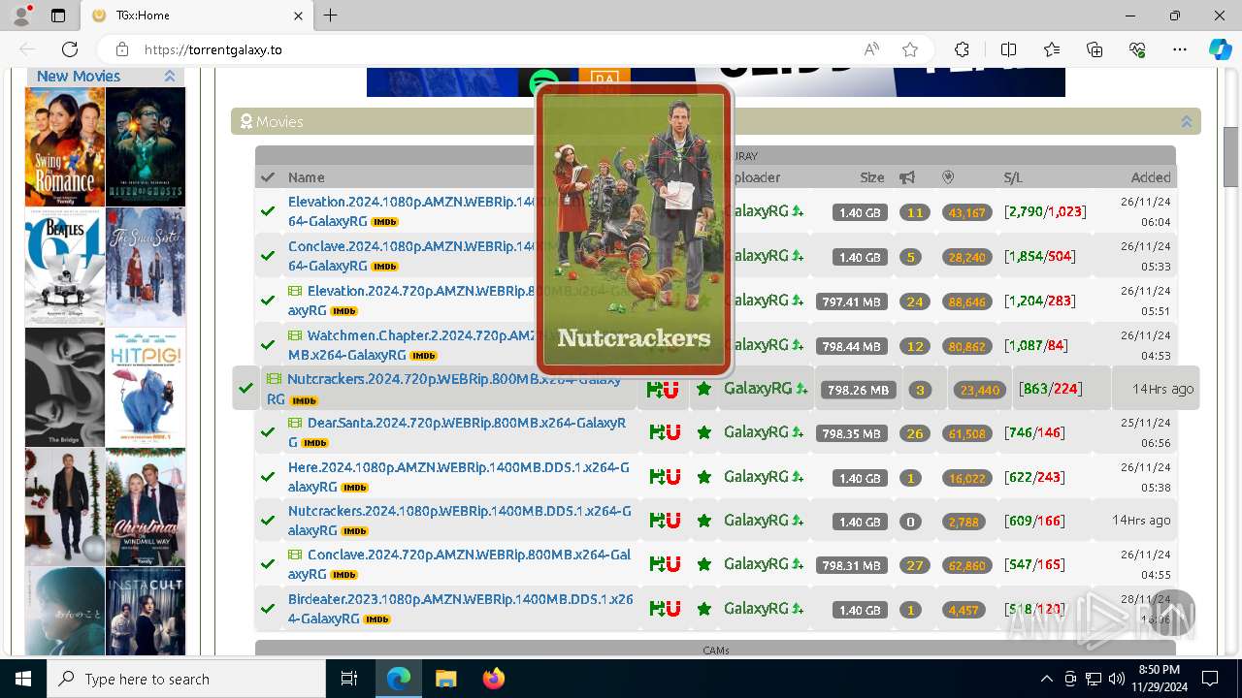Open Edge Settings and more menu
This screenshot has width=1242, height=698.
click(x=1180, y=49)
